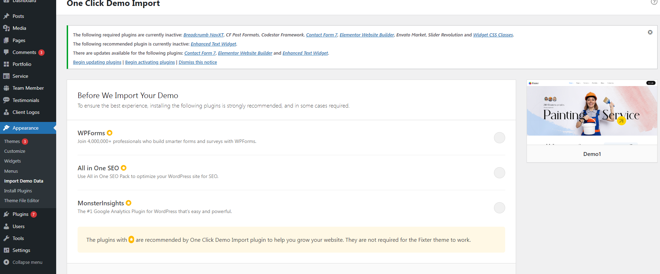Toggle the All in One SEO checkbox
Screen dimensions: 660x274
[x=500, y=173]
